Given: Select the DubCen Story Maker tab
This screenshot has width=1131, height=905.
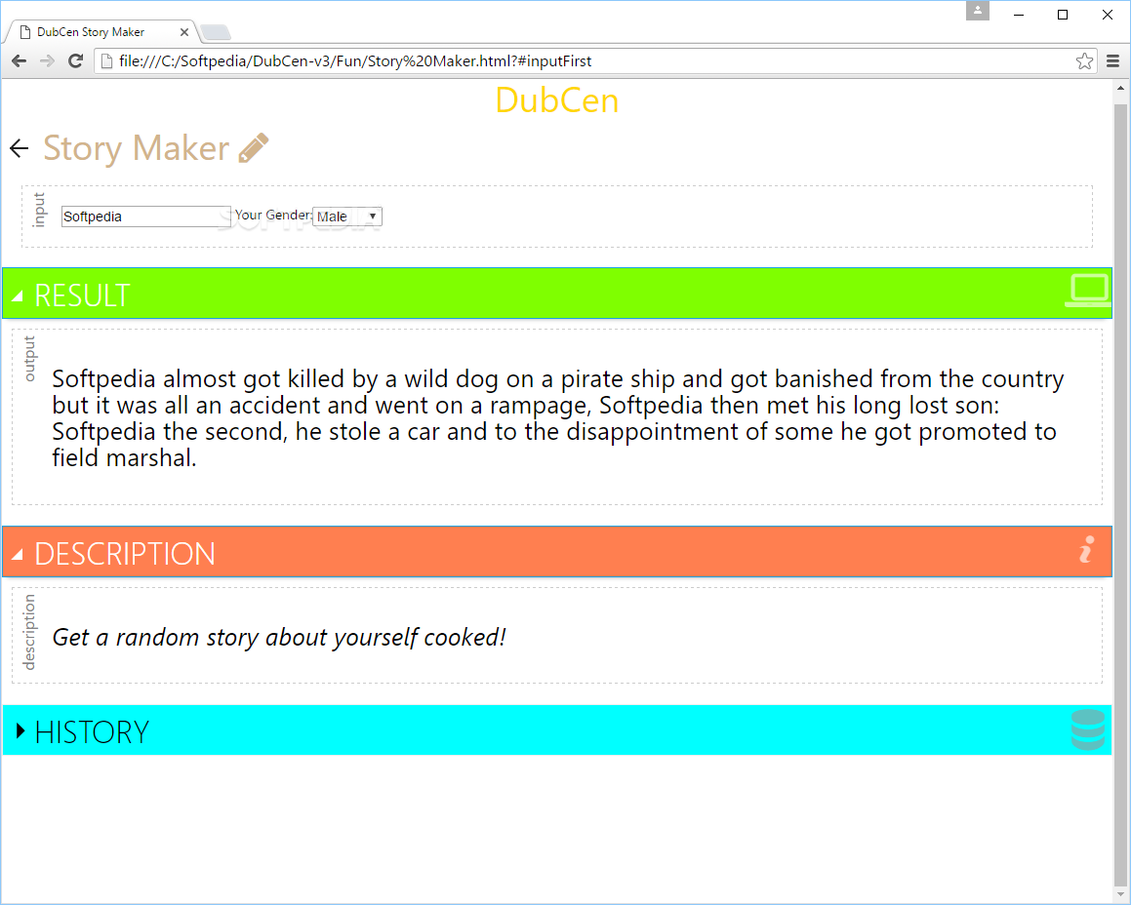Looking at the screenshot, I should click(101, 32).
